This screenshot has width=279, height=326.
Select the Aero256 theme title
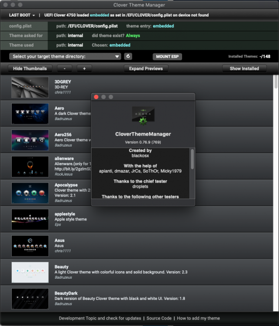[63, 134]
